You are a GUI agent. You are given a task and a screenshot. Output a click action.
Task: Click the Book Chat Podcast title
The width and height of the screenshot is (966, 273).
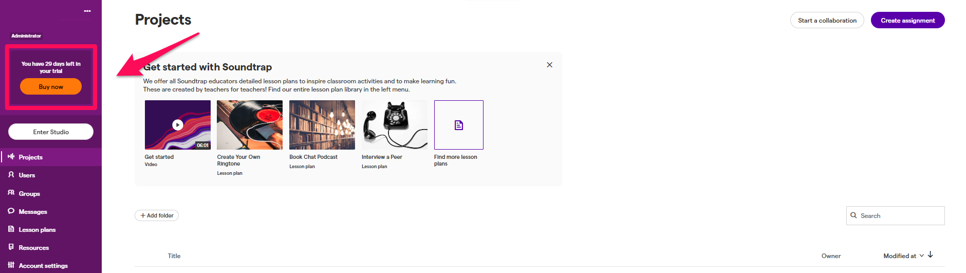(313, 157)
